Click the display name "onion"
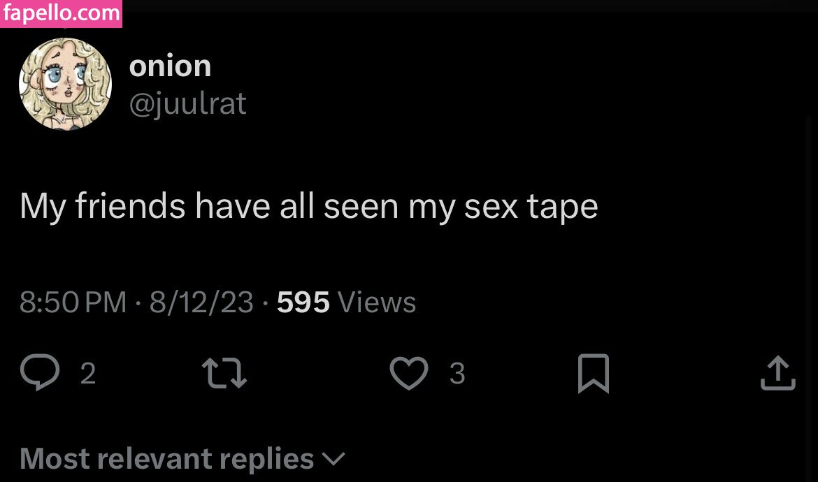This screenshot has width=818, height=482. pyautogui.click(x=170, y=66)
